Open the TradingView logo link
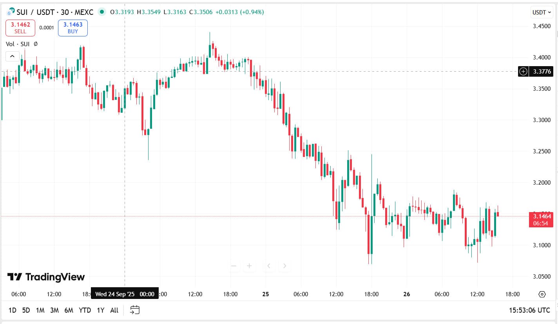This screenshot has width=558, height=324. (x=46, y=277)
